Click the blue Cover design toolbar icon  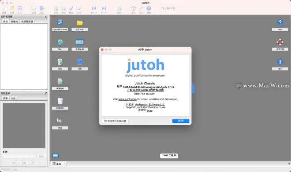pos(41,8)
